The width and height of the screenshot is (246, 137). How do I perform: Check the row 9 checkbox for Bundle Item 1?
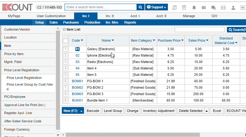(x=65, y=101)
